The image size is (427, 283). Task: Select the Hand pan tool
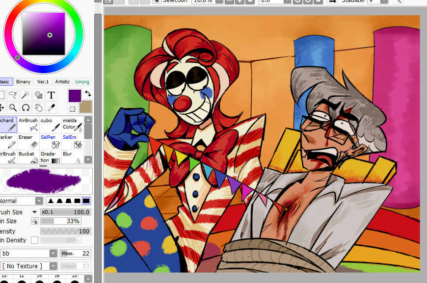click(38, 108)
